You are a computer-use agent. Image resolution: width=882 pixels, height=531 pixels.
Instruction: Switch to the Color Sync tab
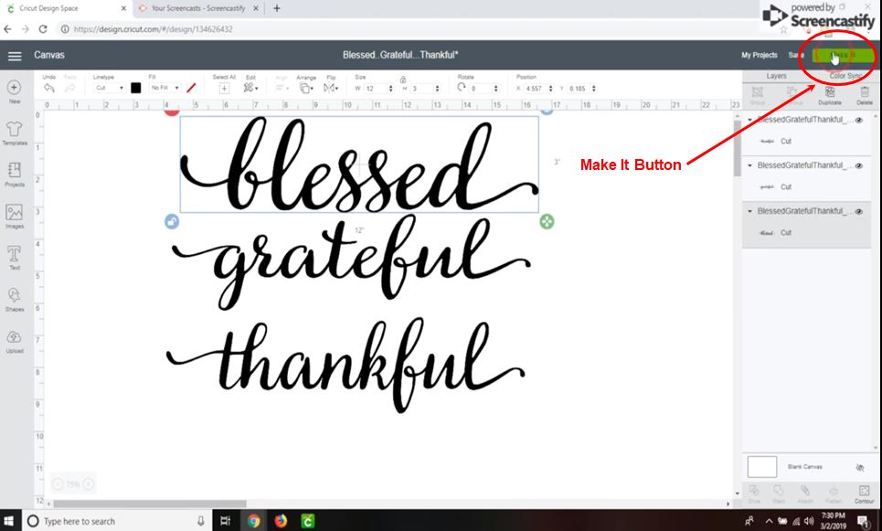845,76
